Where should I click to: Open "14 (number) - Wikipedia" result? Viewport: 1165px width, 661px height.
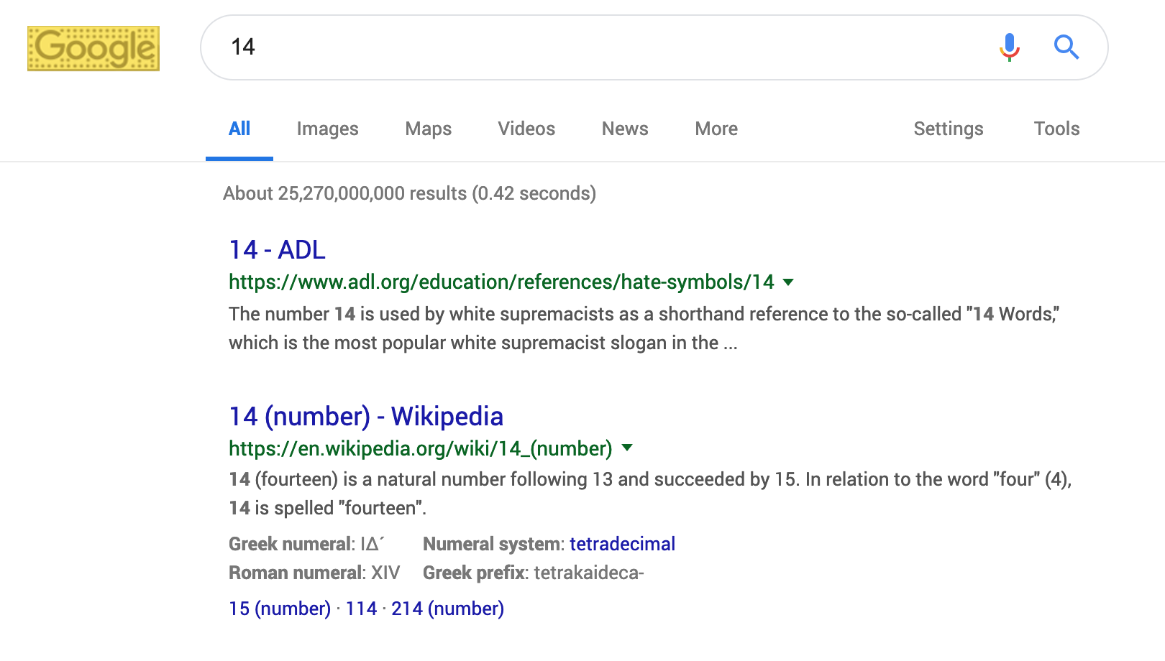[x=365, y=417]
